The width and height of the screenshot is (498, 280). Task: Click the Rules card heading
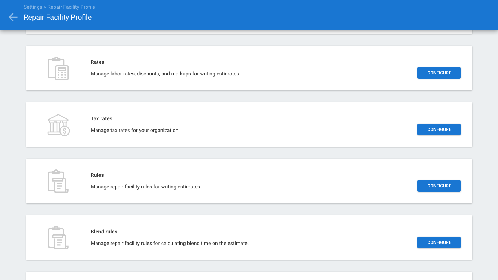tap(97, 175)
